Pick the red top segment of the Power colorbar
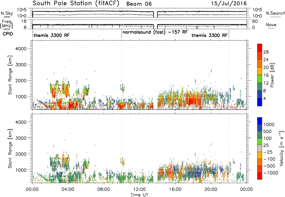This screenshot has width=285, height=197. point(260,48)
